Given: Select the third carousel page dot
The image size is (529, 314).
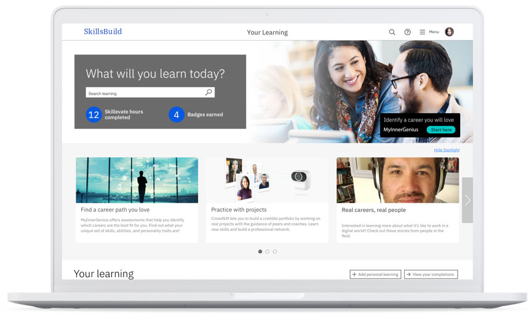Looking at the screenshot, I should pos(275,251).
